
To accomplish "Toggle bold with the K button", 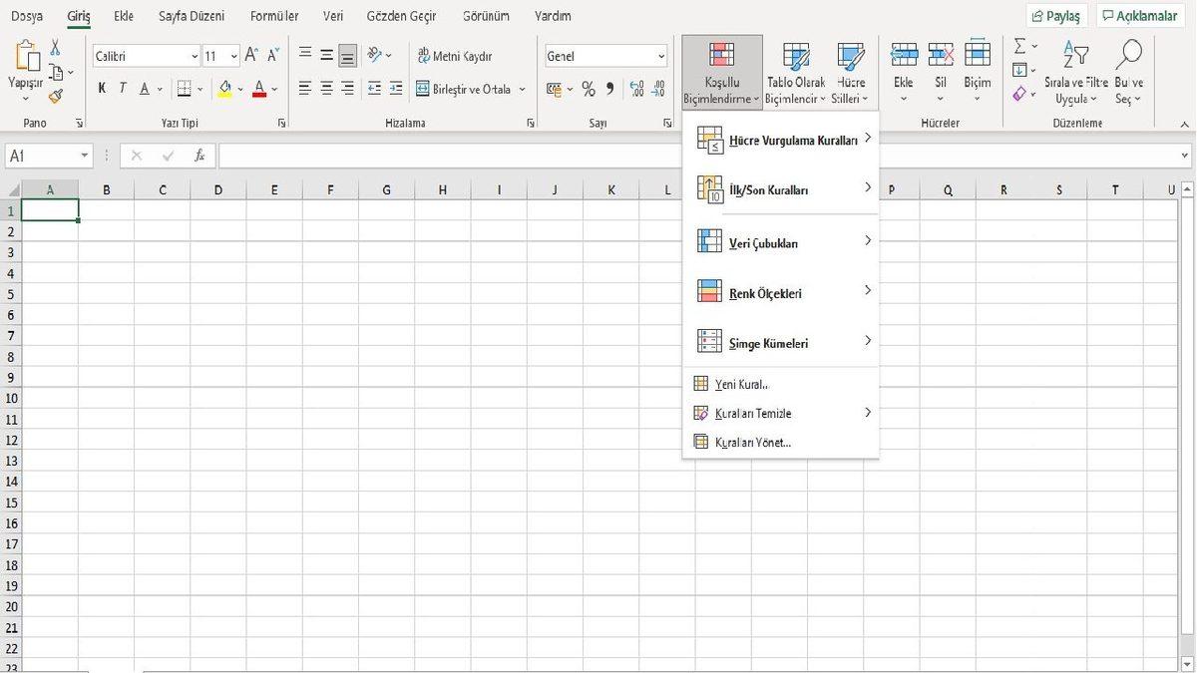I will [x=101, y=88].
